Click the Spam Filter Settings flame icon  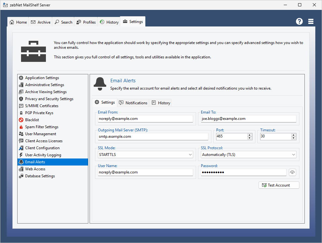pos(21,127)
